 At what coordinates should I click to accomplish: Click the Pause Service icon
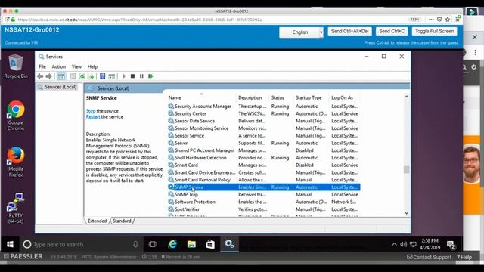tap(141, 76)
